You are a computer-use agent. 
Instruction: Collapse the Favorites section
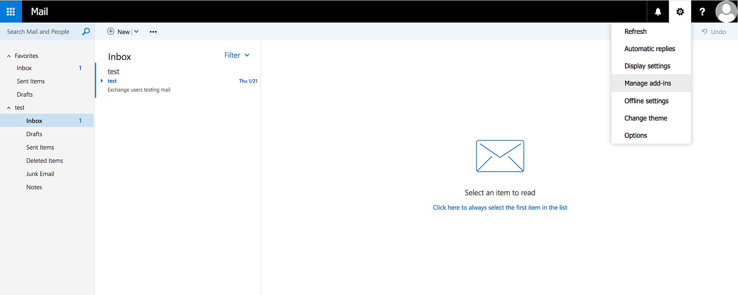click(9, 56)
